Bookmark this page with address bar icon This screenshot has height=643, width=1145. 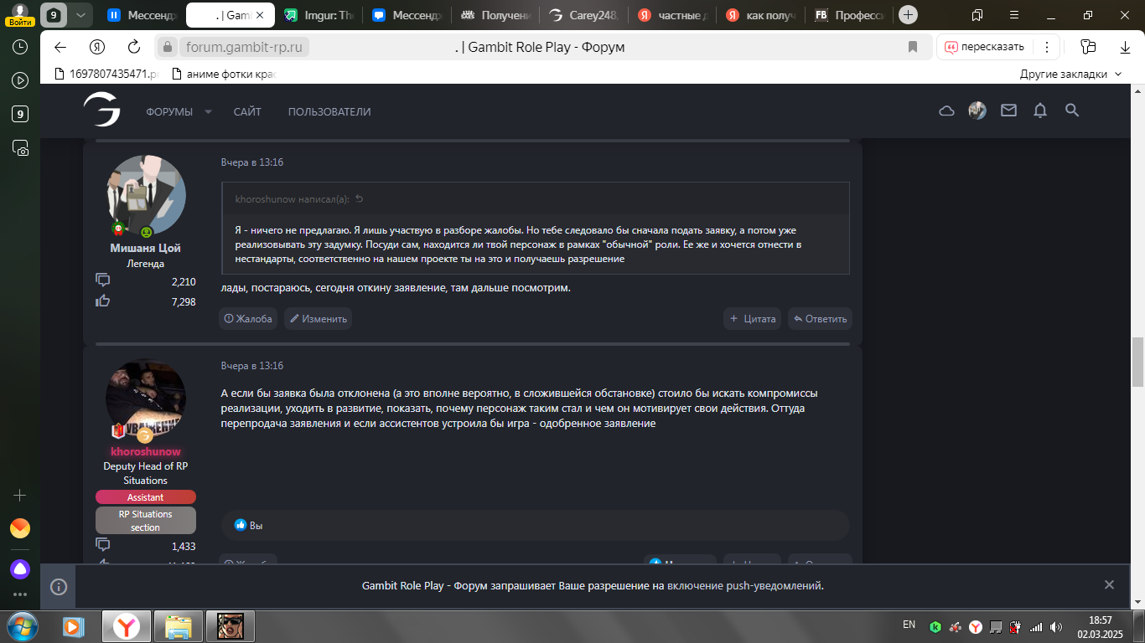click(913, 47)
